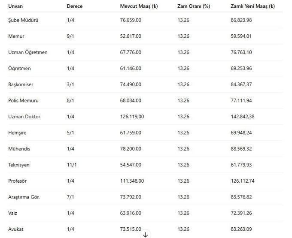Select the Derece column header
Image resolution: width=292 pixels, height=238 pixels.
(75, 6)
